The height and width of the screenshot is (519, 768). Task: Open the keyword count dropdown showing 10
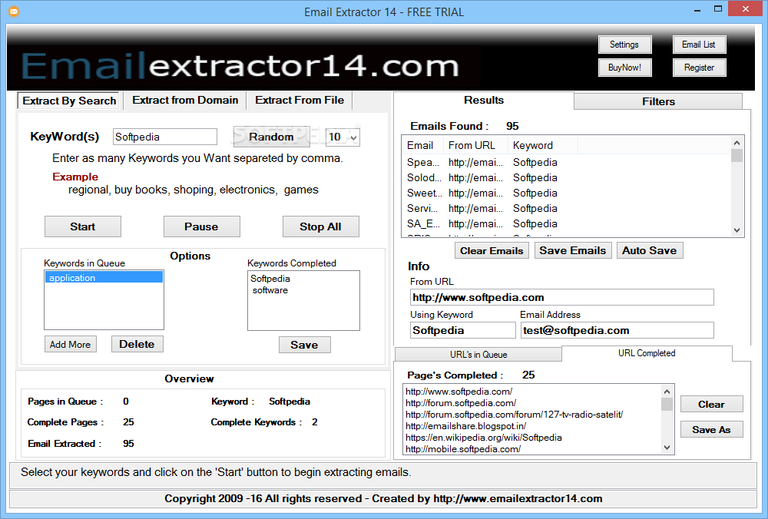[343, 137]
